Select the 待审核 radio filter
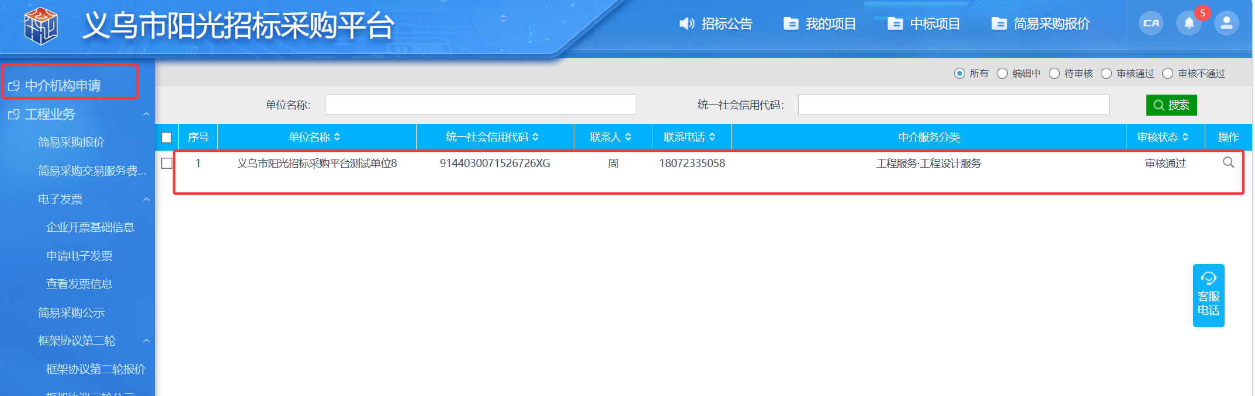This screenshot has width=1255, height=396. (x=1054, y=74)
